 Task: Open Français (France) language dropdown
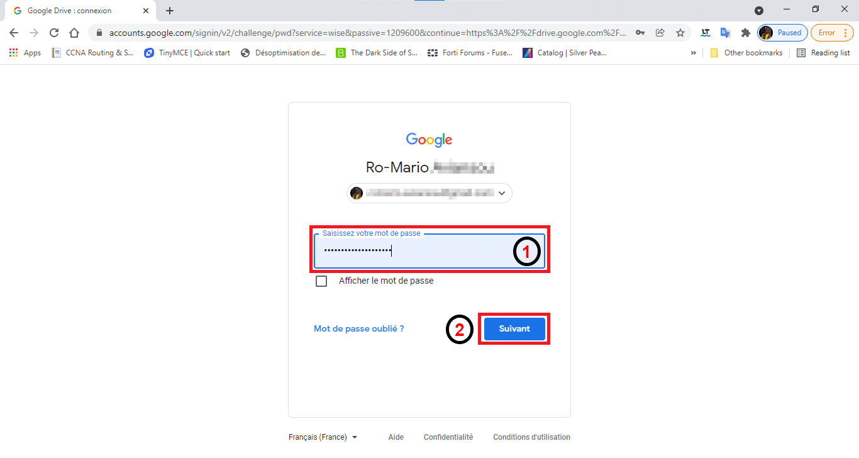click(323, 437)
